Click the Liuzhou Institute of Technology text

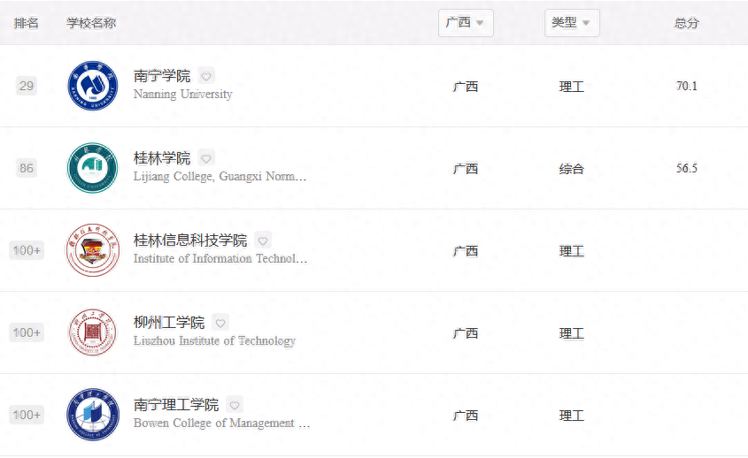pyautogui.click(x=215, y=341)
